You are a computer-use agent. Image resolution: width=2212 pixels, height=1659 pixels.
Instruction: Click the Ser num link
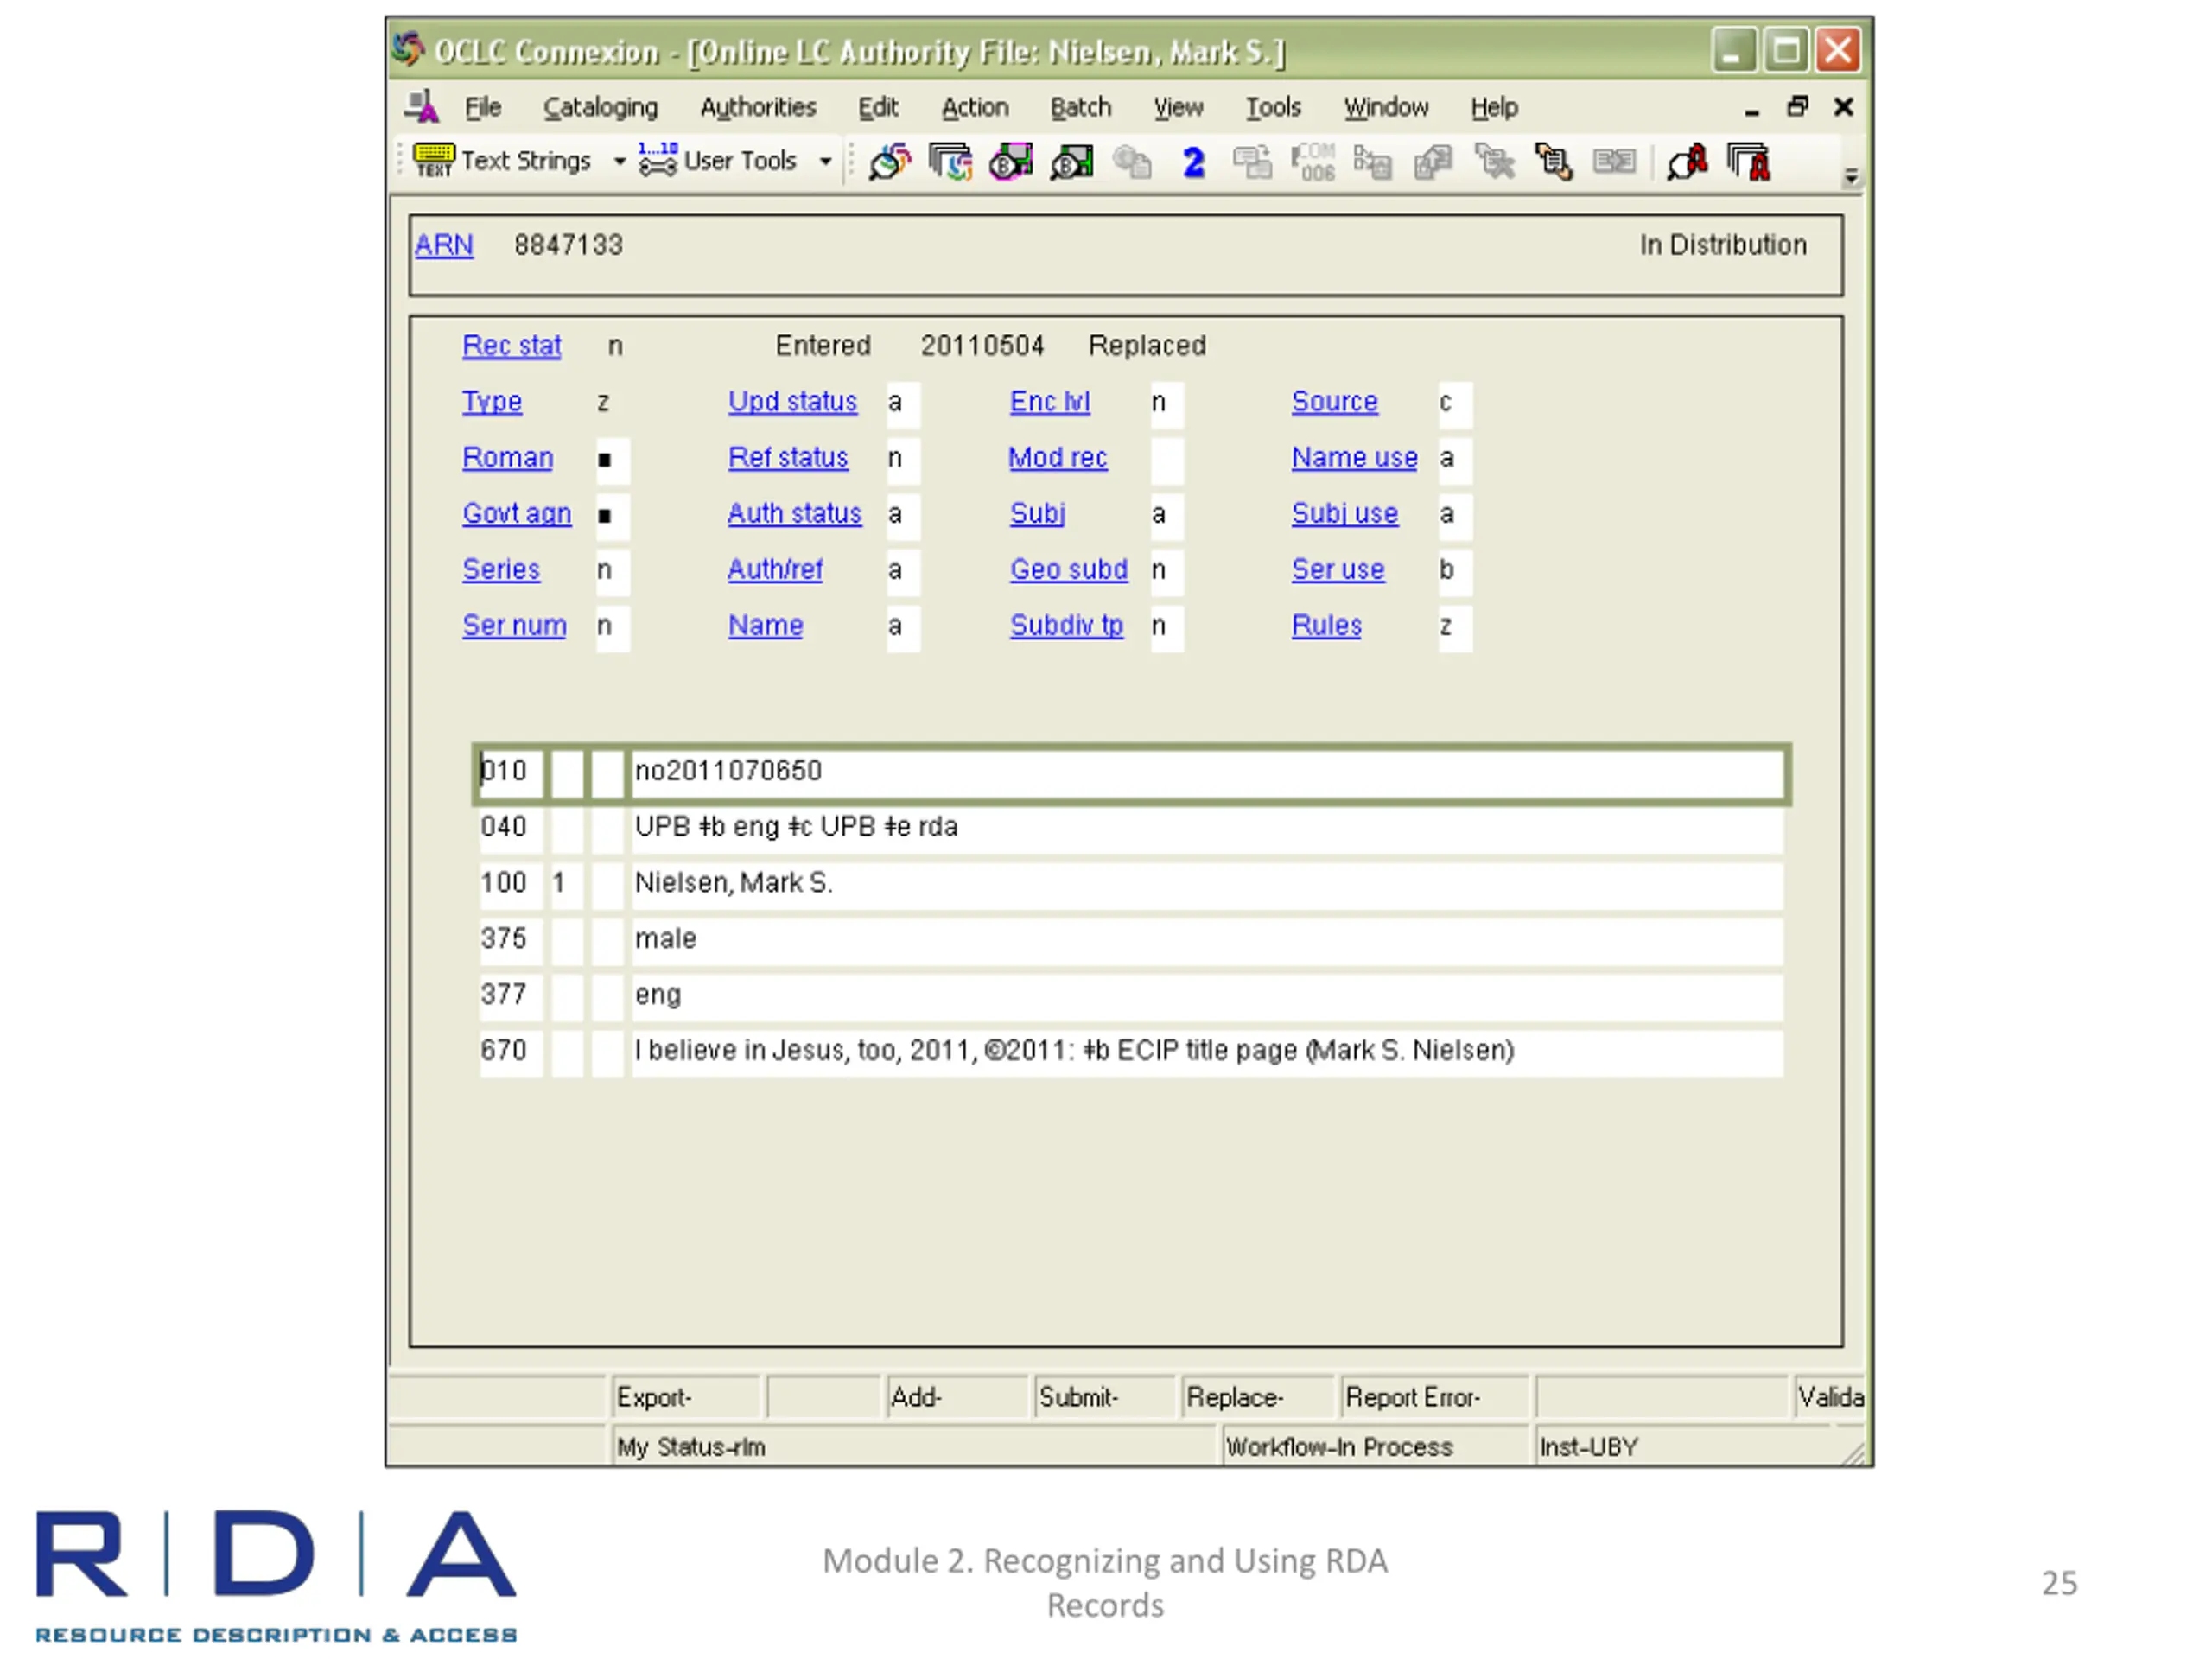coord(514,626)
